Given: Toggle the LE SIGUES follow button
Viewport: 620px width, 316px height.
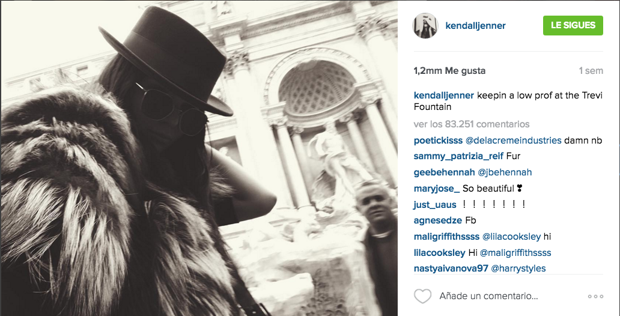Looking at the screenshot, I should tap(573, 25).
